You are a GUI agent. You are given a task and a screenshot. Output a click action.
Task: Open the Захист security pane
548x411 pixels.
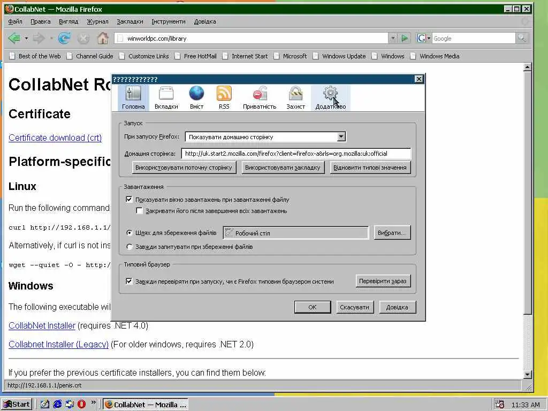pos(295,98)
